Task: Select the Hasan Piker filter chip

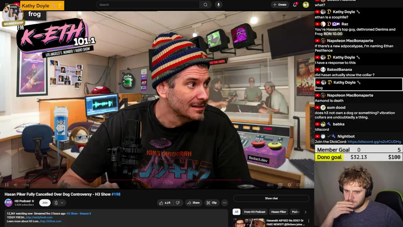Action: pyautogui.click(x=279, y=212)
